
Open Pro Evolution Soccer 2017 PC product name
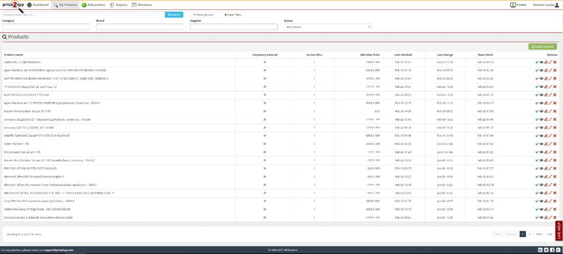(22, 153)
